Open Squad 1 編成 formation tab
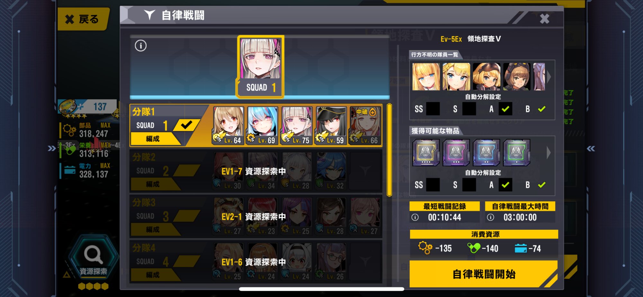Screen dimensions: 643x297 pos(153,139)
